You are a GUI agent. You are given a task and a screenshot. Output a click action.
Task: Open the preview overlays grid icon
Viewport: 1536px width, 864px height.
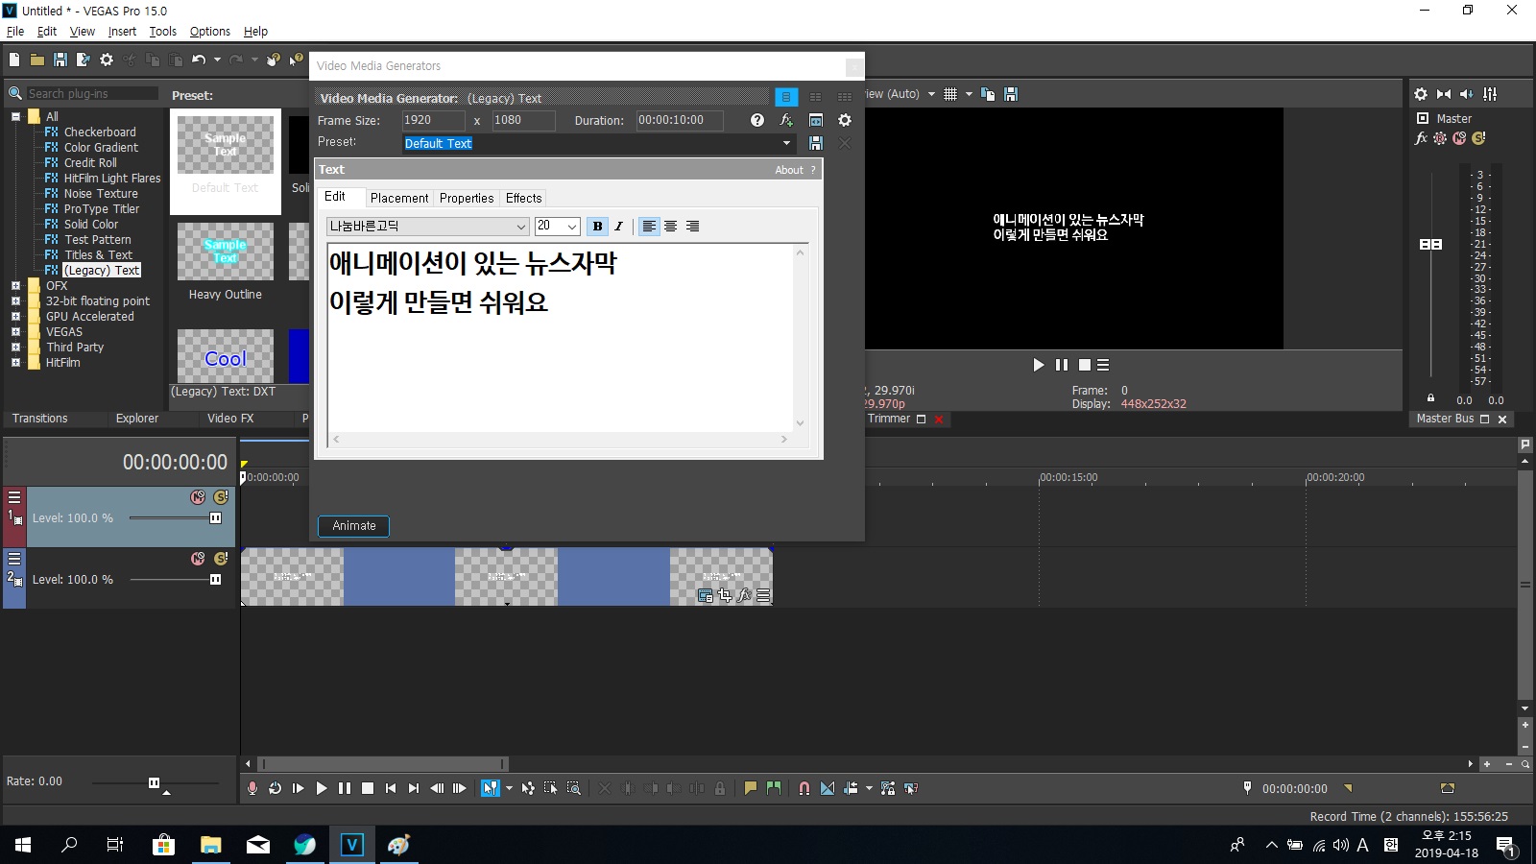pos(950,94)
